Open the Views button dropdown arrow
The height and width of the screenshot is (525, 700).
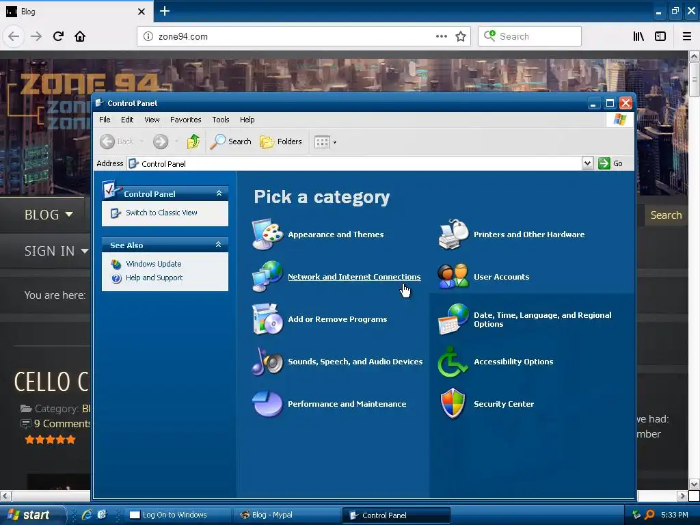[335, 142]
